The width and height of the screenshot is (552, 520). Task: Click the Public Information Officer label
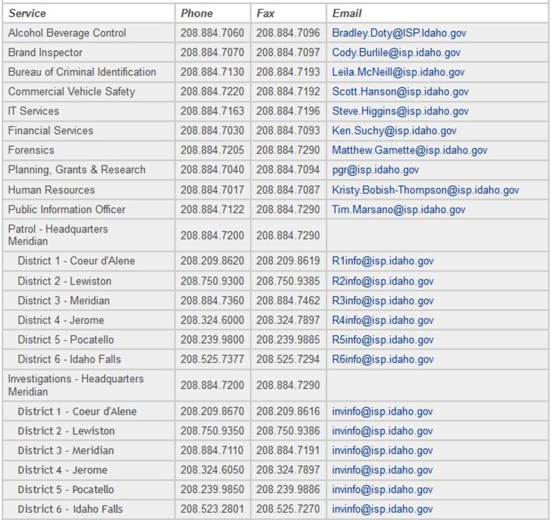(66, 210)
